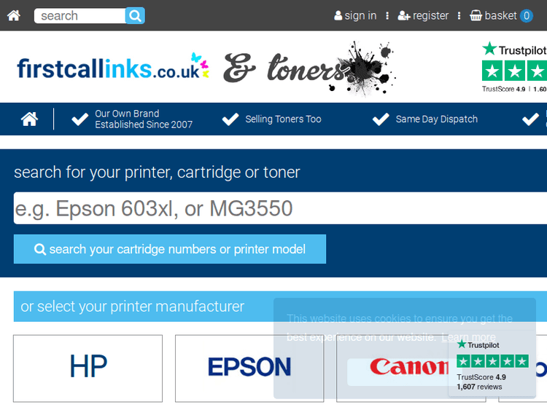The width and height of the screenshot is (547, 410).
Task: Click Same Day Dispatch text
Action: click(436, 119)
